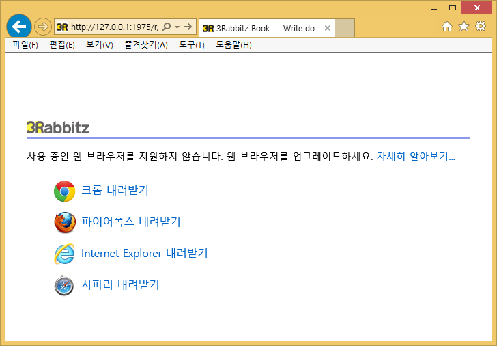This screenshot has width=497, height=346.
Task: Open the 즐겨찾기(A) menu
Action: (146, 44)
